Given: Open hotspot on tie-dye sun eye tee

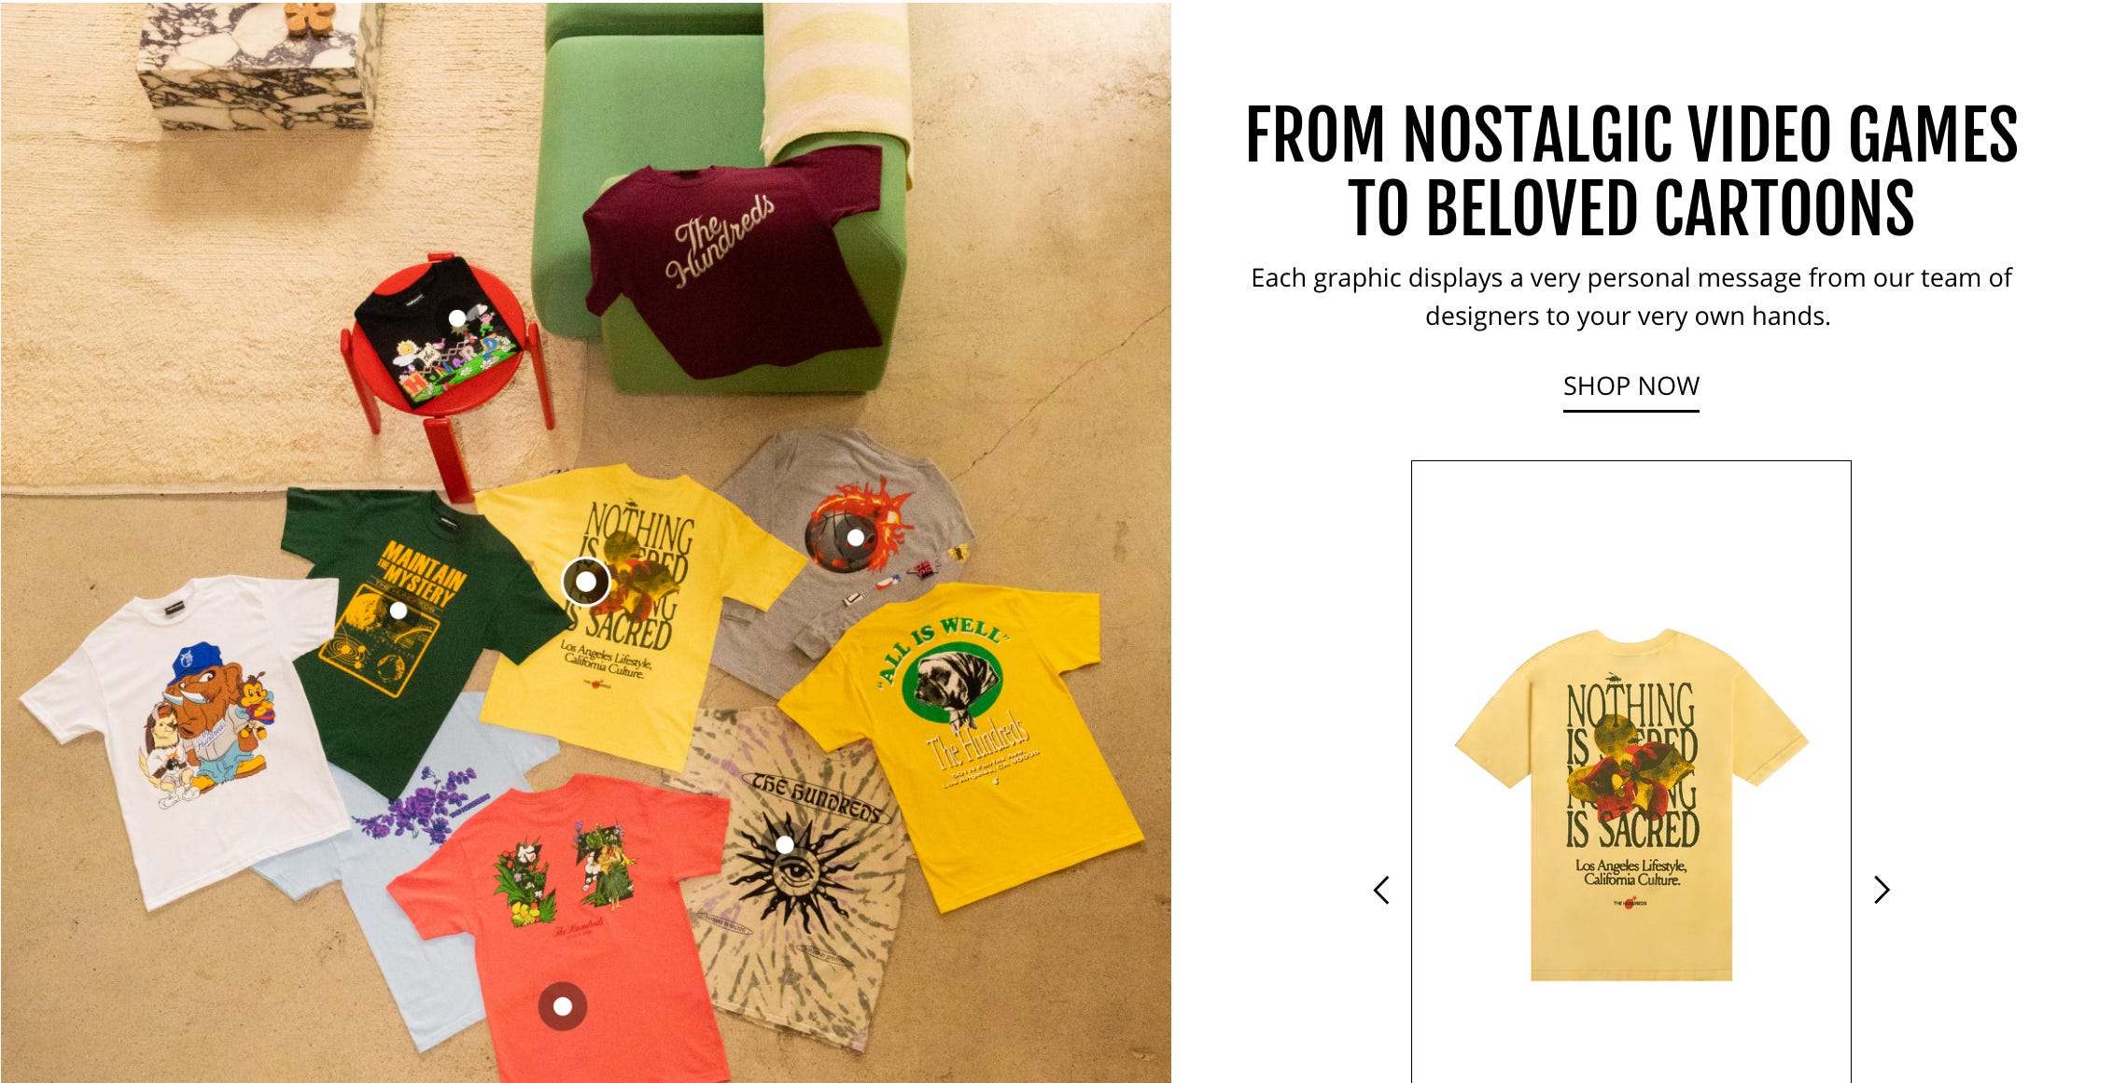Looking at the screenshot, I should click(785, 845).
